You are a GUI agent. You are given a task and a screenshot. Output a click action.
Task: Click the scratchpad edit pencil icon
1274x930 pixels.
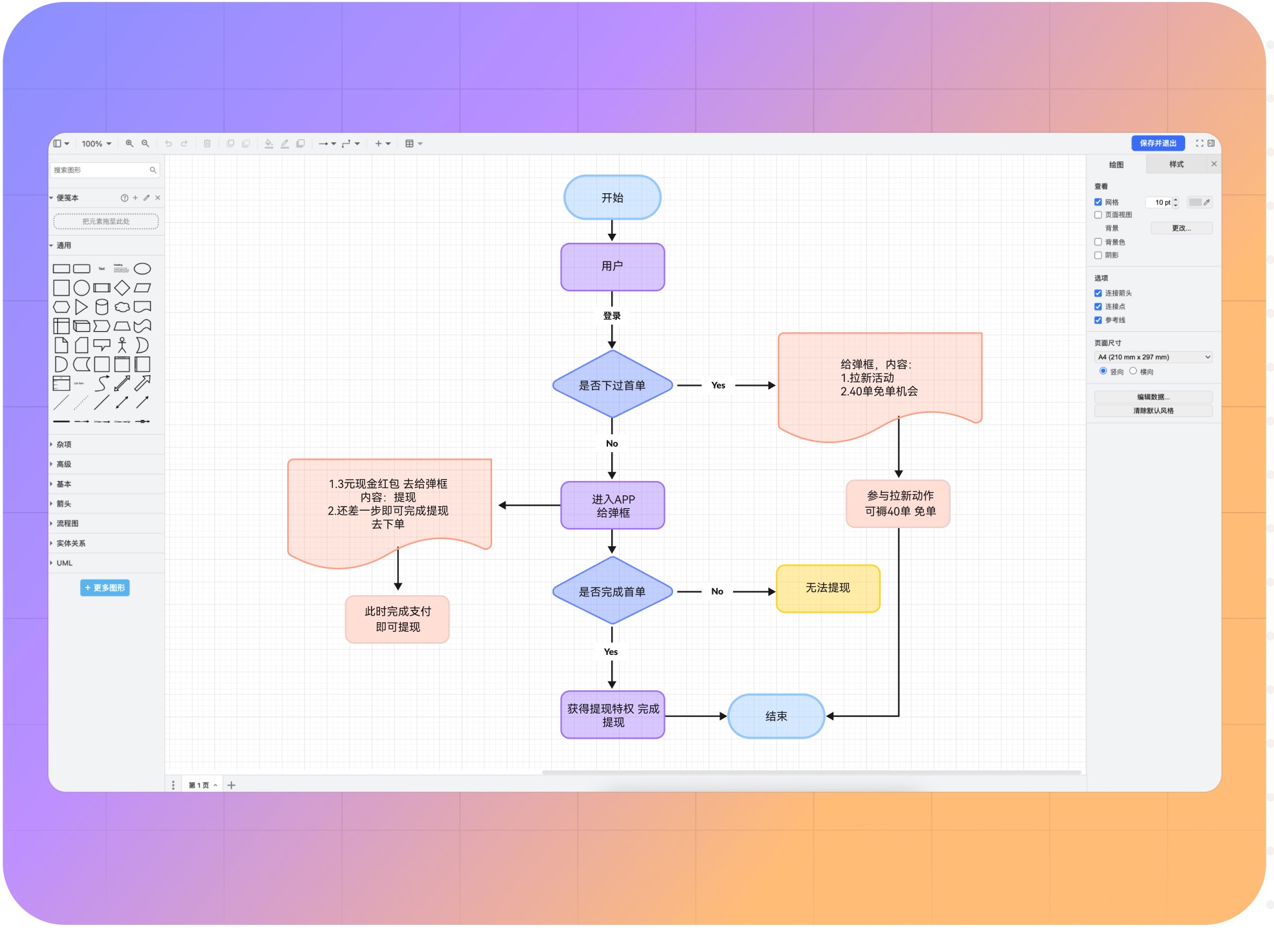pyautogui.click(x=146, y=198)
